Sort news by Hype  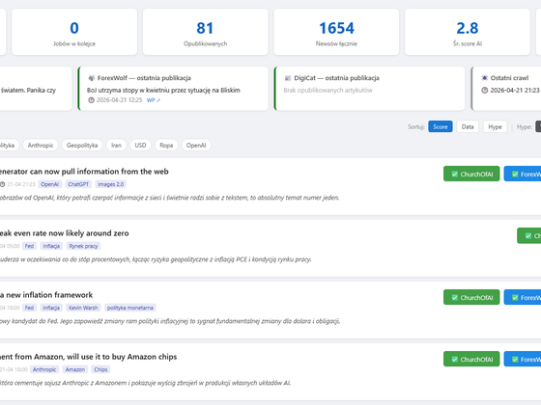pos(495,126)
